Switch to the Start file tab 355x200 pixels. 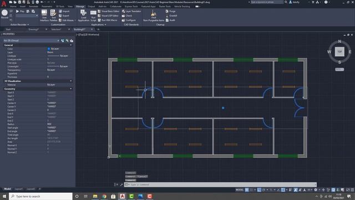[8, 29]
